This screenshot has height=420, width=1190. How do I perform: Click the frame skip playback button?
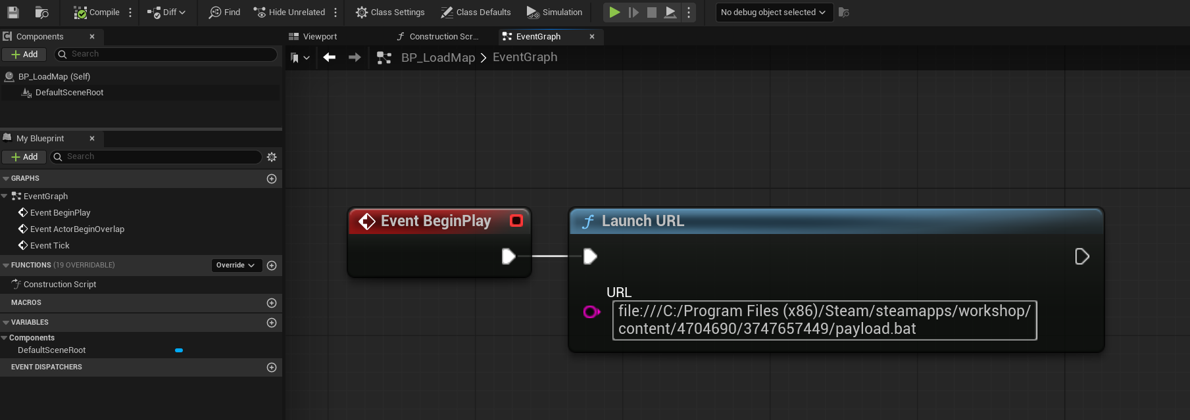[633, 12]
